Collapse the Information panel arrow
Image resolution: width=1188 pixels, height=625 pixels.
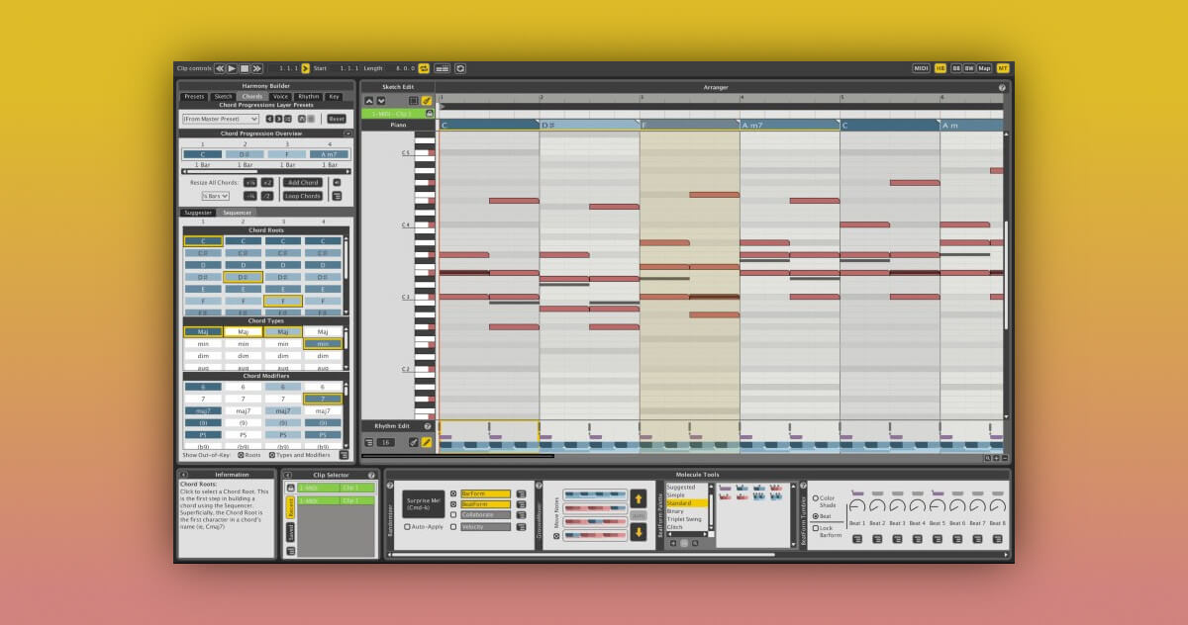(x=184, y=475)
